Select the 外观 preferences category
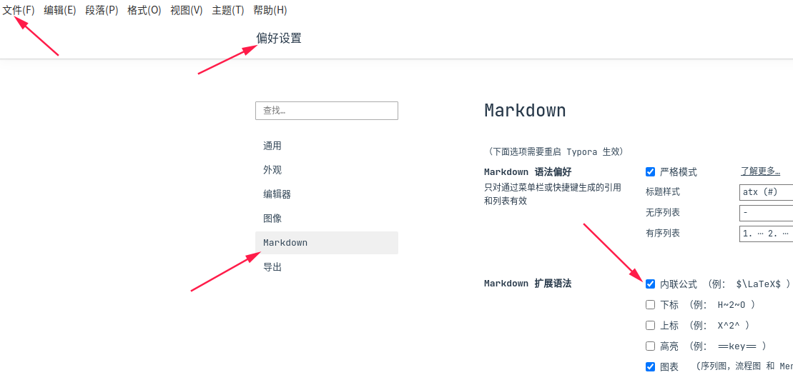Viewport: 793px width, 380px height. 327,170
